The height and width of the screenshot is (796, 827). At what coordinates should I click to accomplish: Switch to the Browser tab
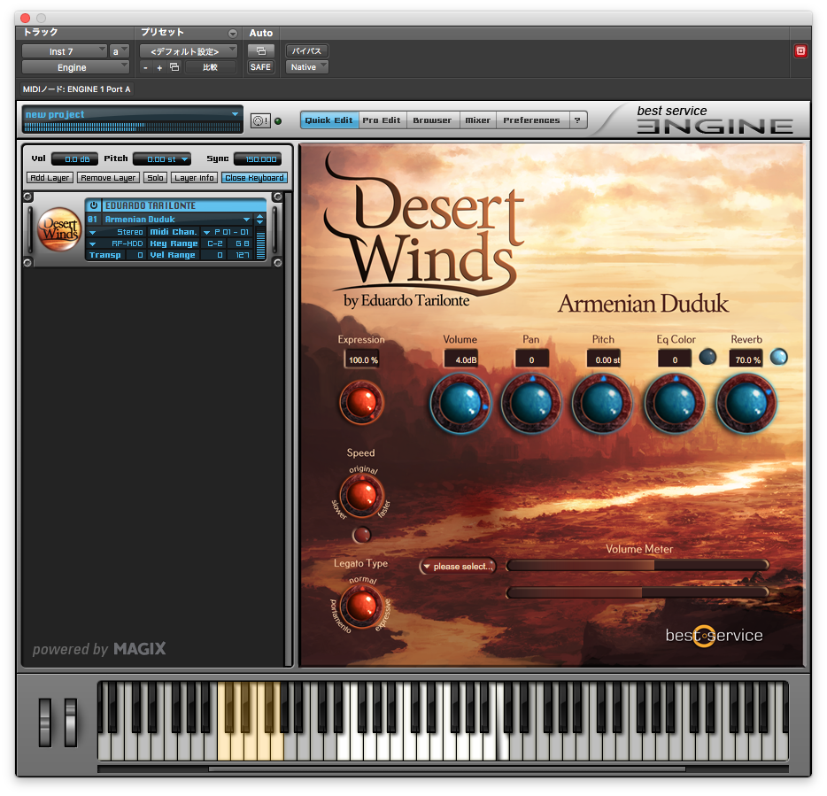pos(432,120)
